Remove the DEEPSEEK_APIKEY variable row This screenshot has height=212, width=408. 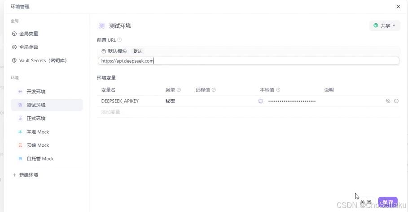(x=396, y=101)
